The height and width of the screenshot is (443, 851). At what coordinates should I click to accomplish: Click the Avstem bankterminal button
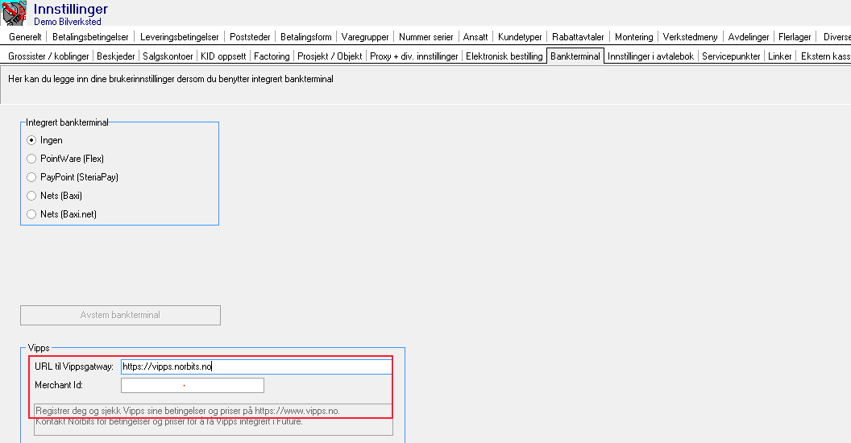click(121, 315)
